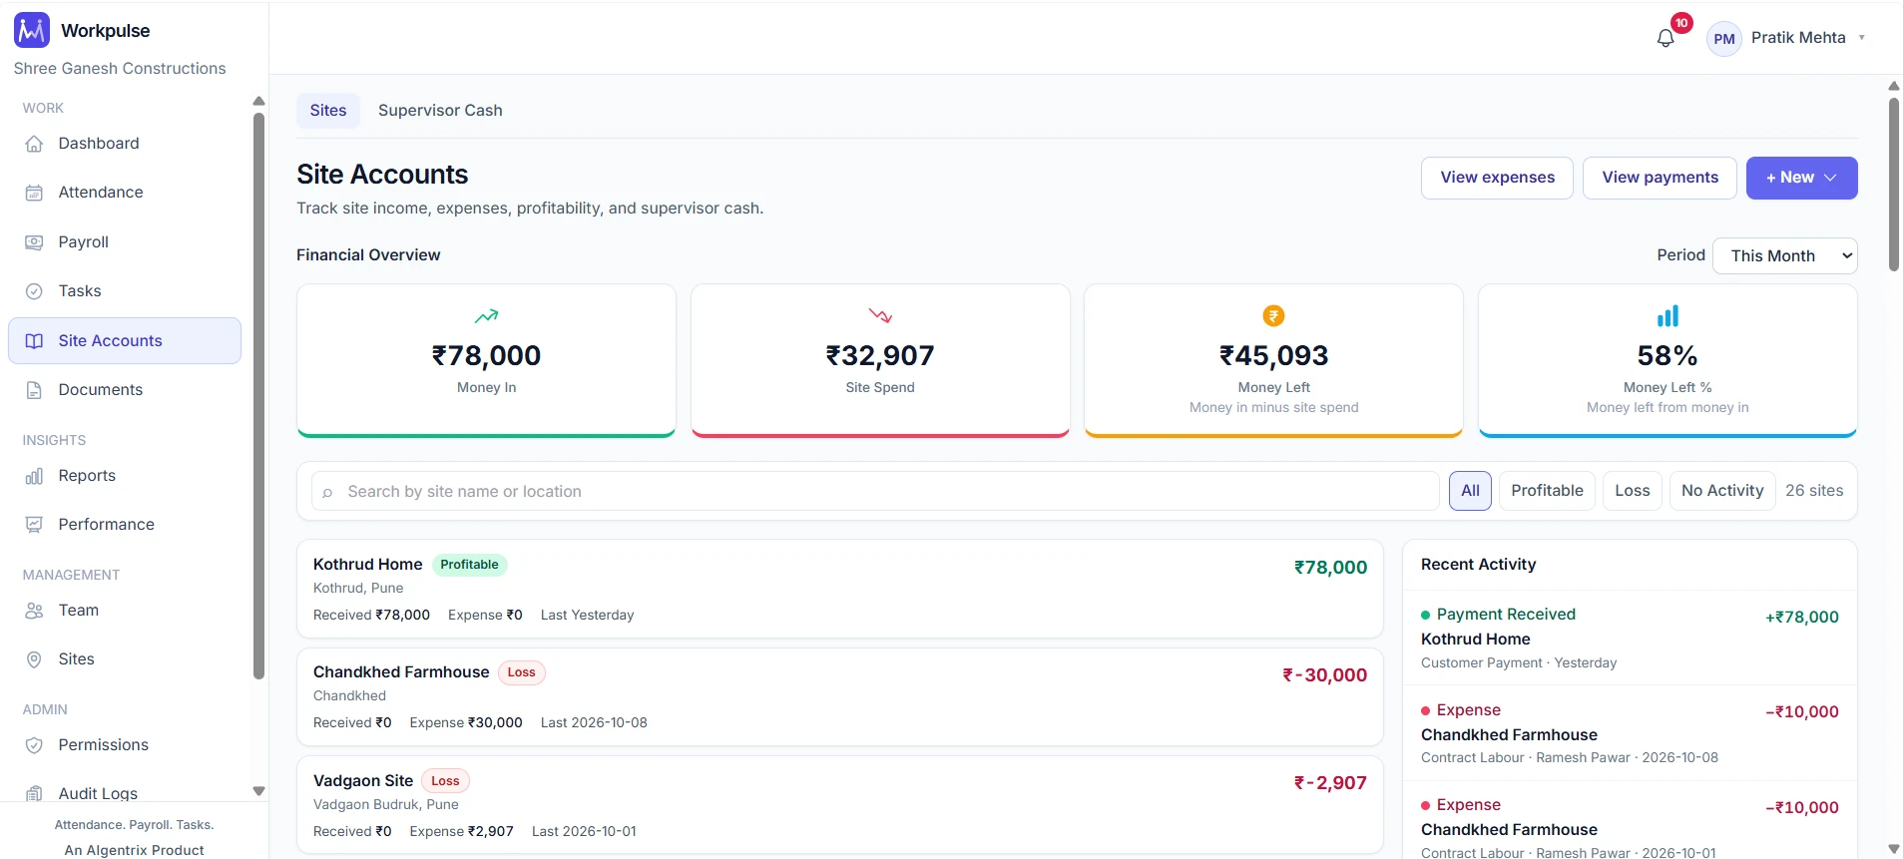Click the Team people icon
The width and height of the screenshot is (1903, 859).
(x=34, y=611)
